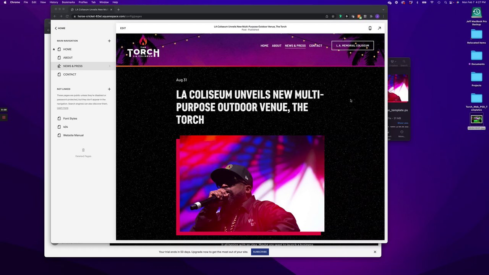Open Deleted Pages trash icon

[x=83, y=150]
